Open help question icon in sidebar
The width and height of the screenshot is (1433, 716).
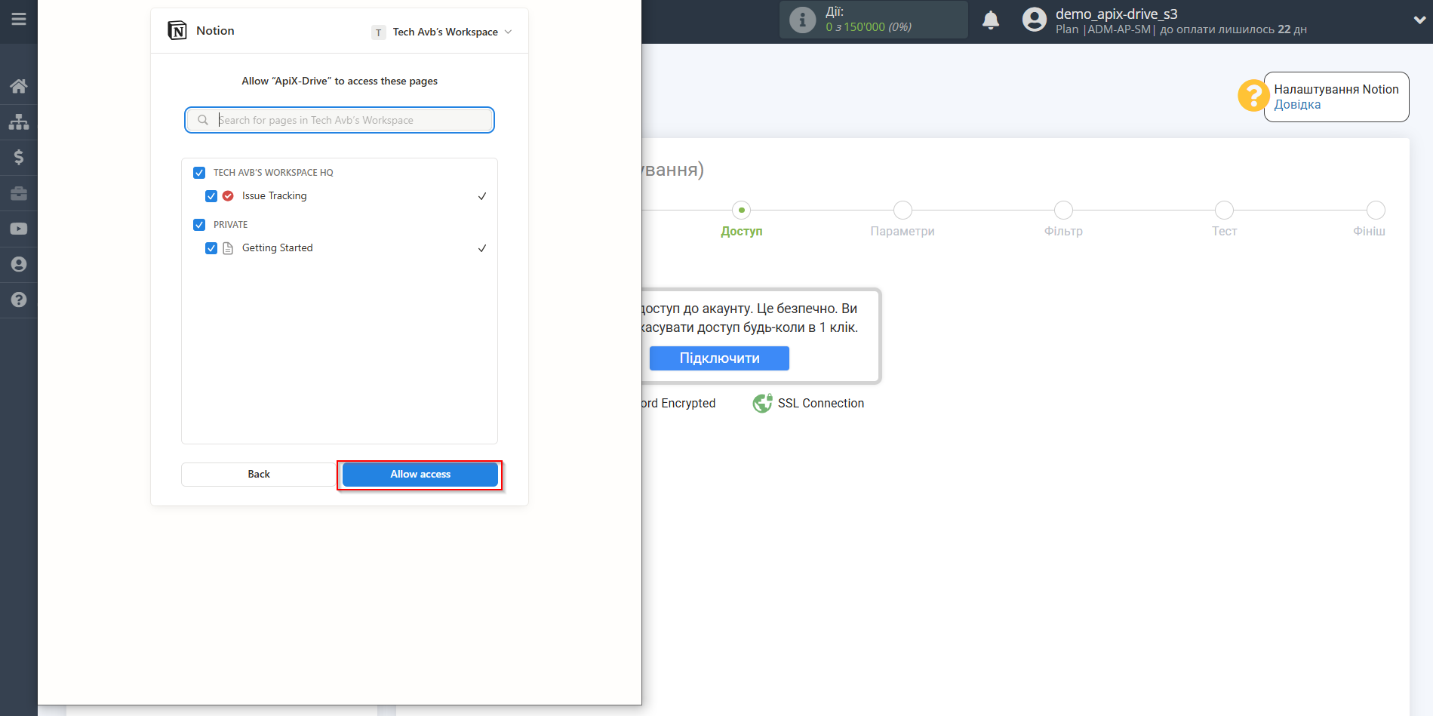(19, 300)
